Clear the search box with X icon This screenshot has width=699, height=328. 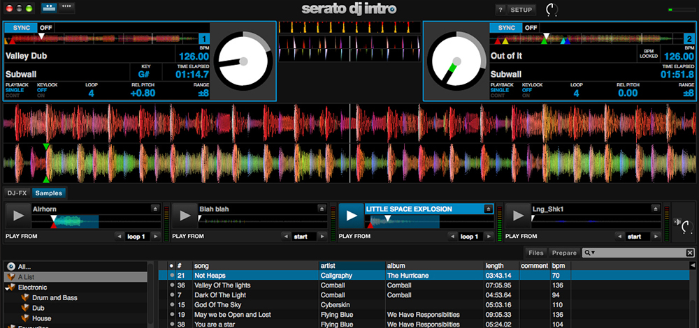pos(690,253)
